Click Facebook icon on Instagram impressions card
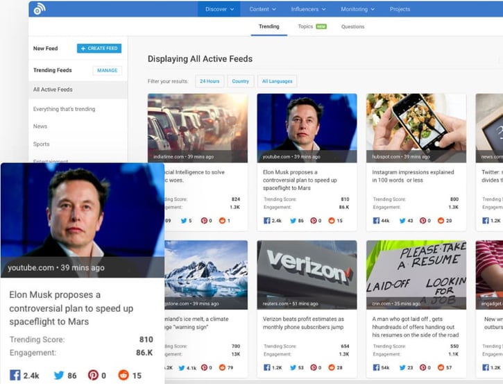This screenshot has width=503, height=384. pyautogui.click(x=376, y=221)
